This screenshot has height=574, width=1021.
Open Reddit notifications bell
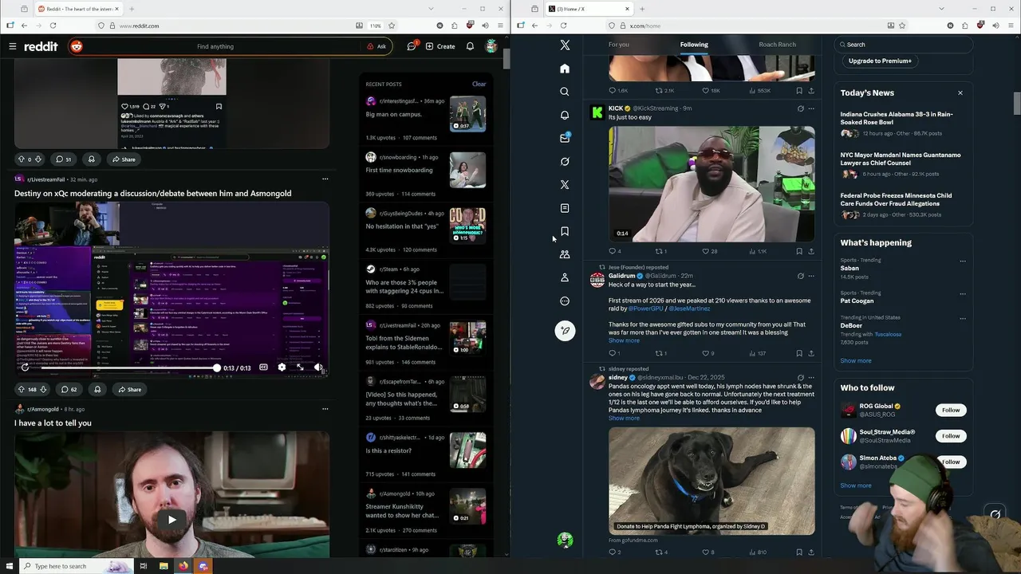coord(470,46)
